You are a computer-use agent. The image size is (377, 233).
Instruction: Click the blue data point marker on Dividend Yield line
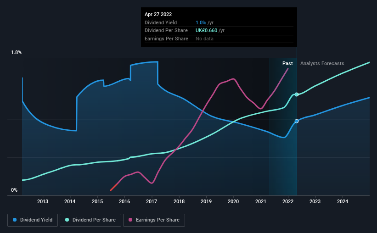pyautogui.click(x=297, y=121)
